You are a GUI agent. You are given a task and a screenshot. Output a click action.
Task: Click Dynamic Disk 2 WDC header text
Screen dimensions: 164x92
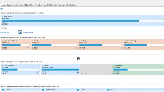[23, 38]
